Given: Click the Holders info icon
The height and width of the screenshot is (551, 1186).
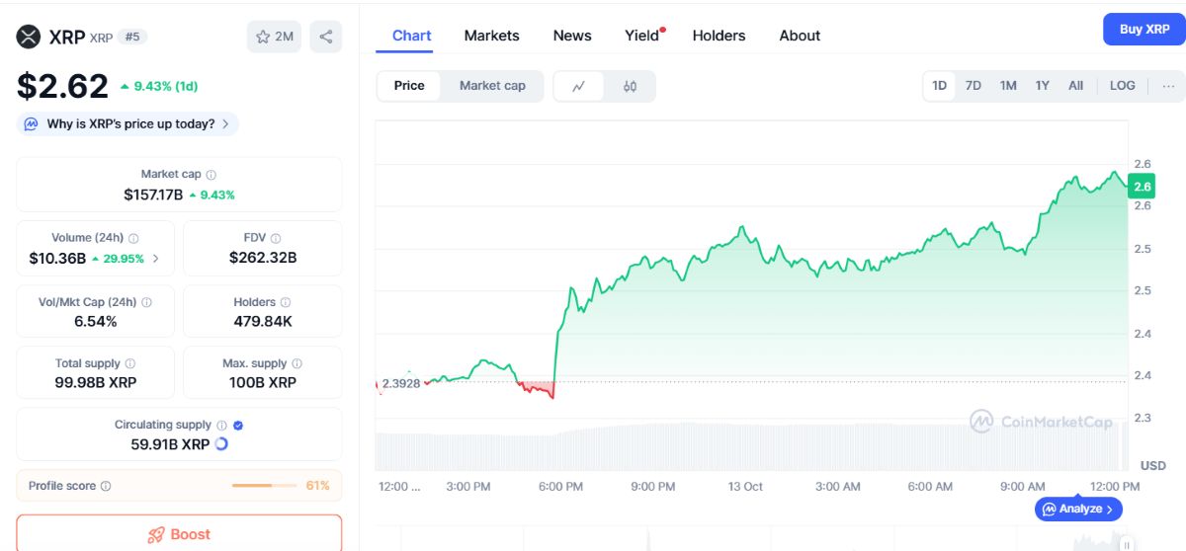Looking at the screenshot, I should click(x=286, y=302).
